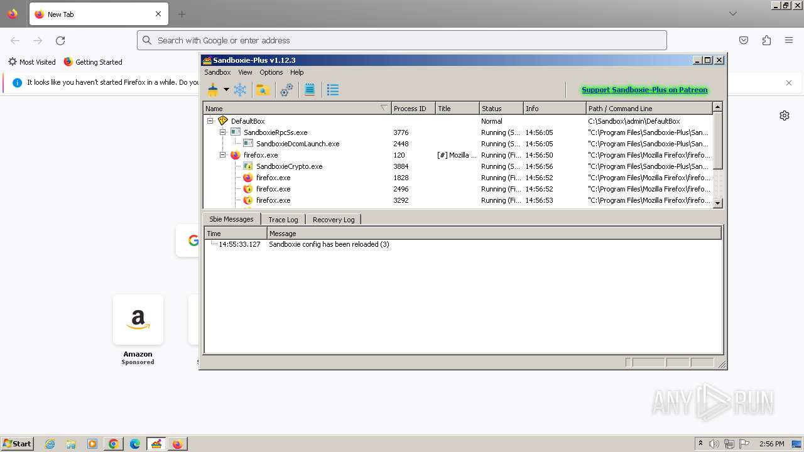Sort by the Info column header
The image size is (804, 452).
point(555,109)
